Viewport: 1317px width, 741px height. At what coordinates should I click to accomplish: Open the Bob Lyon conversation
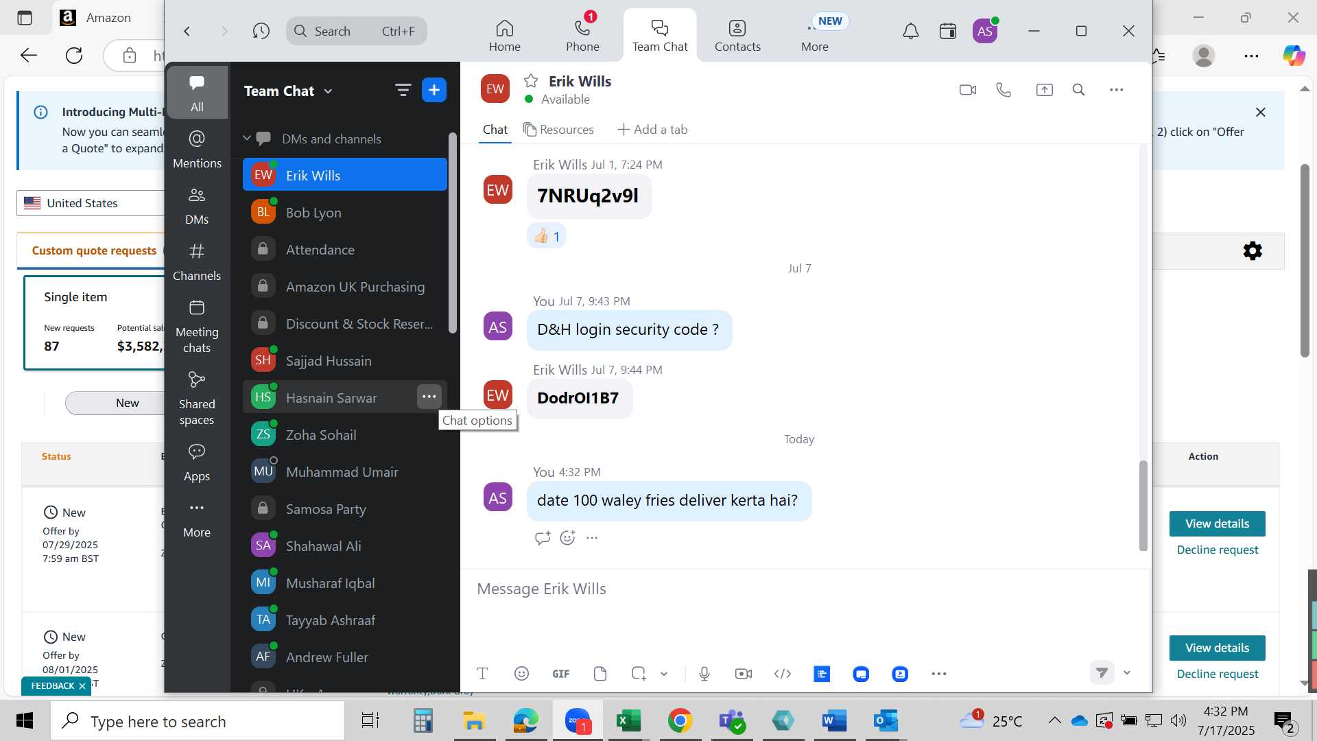(345, 213)
